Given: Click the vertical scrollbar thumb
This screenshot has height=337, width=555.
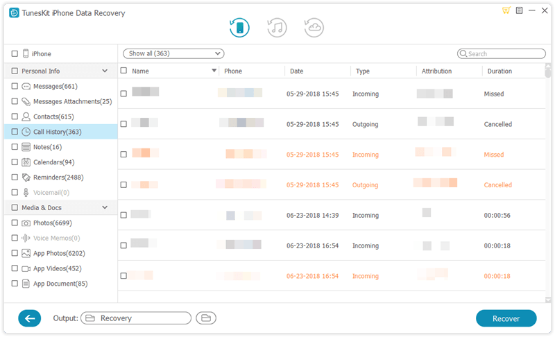Looking at the screenshot, I should [x=548, y=72].
